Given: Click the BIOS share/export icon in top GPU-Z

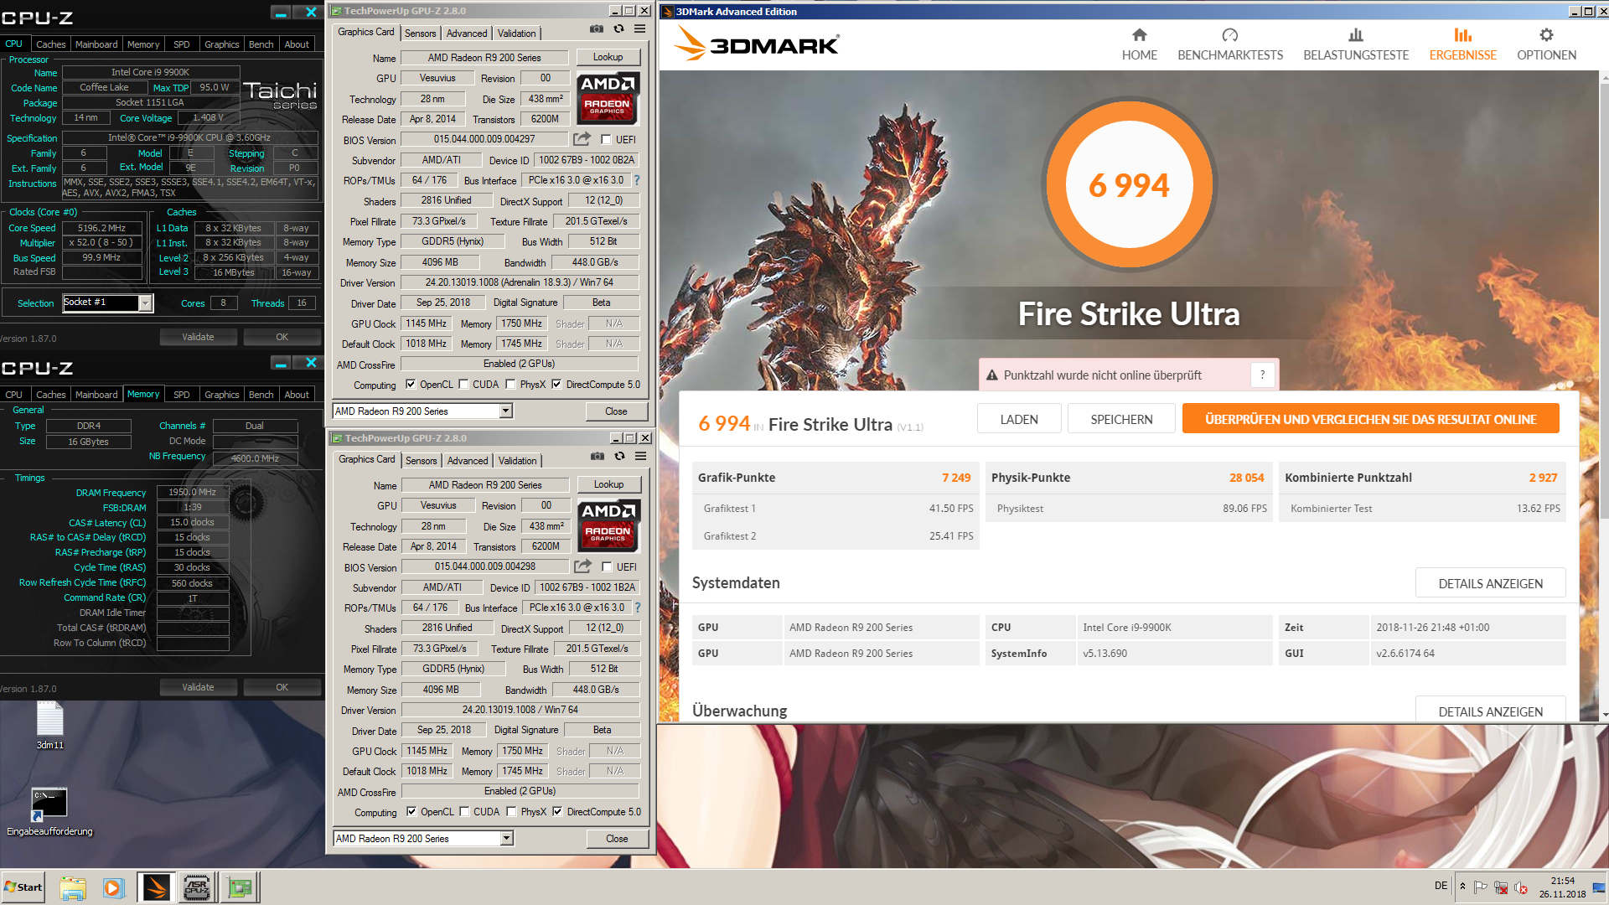Looking at the screenshot, I should (x=582, y=139).
